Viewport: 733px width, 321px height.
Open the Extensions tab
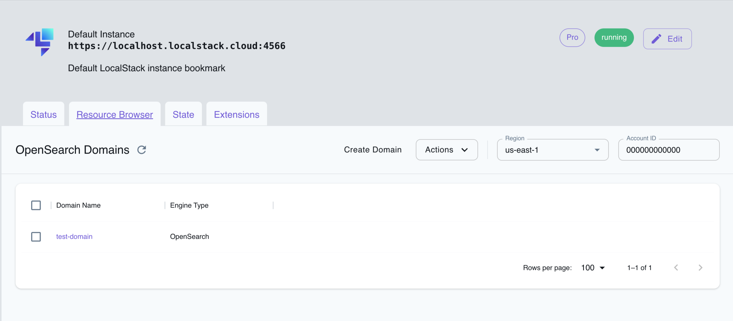[x=236, y=114]
